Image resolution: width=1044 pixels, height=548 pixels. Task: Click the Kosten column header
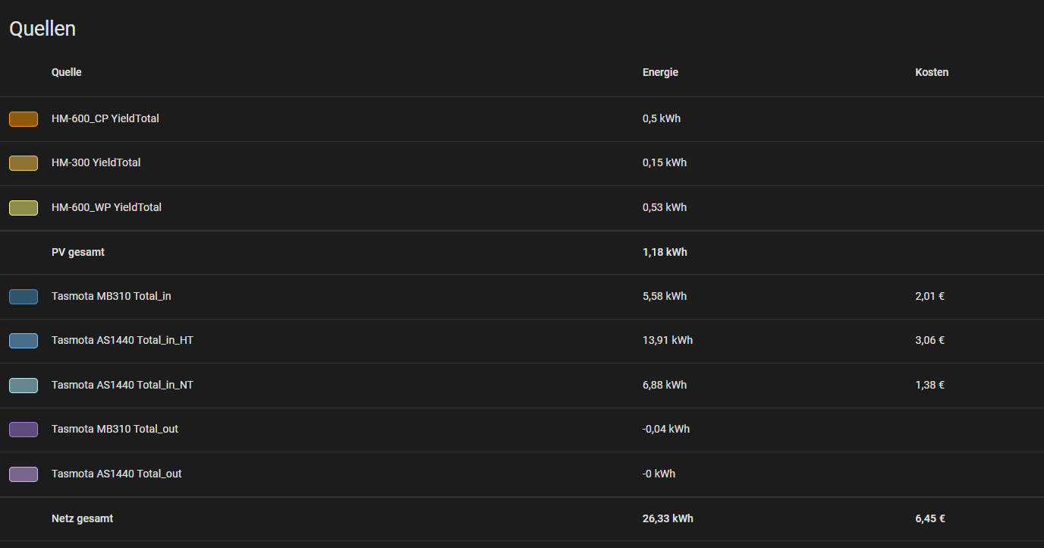click(x=932, y=72)
